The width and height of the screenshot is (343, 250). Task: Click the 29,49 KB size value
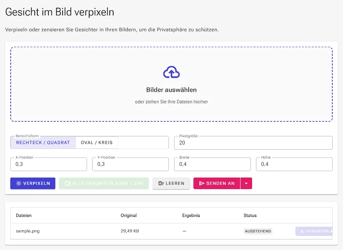tap(130, 231)
